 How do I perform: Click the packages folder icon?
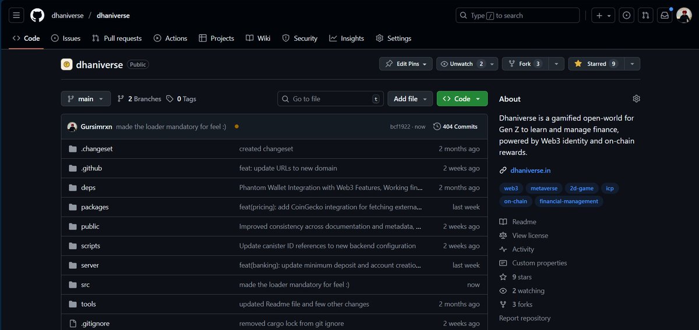click(x=73, y=207)
